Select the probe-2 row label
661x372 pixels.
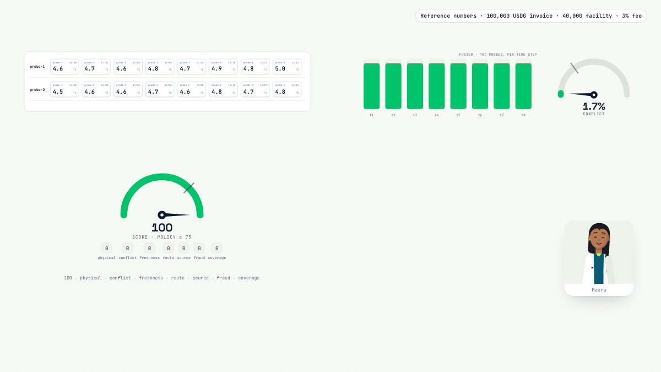(37, 90)
